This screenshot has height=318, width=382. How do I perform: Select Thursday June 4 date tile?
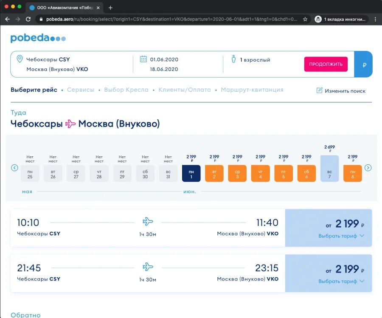click(261, 174)
